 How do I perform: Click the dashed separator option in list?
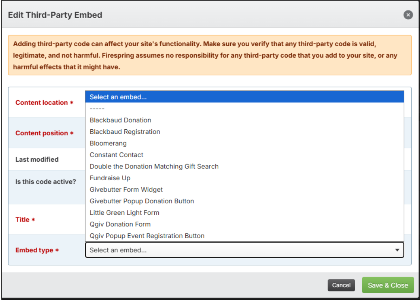(97, 109)
